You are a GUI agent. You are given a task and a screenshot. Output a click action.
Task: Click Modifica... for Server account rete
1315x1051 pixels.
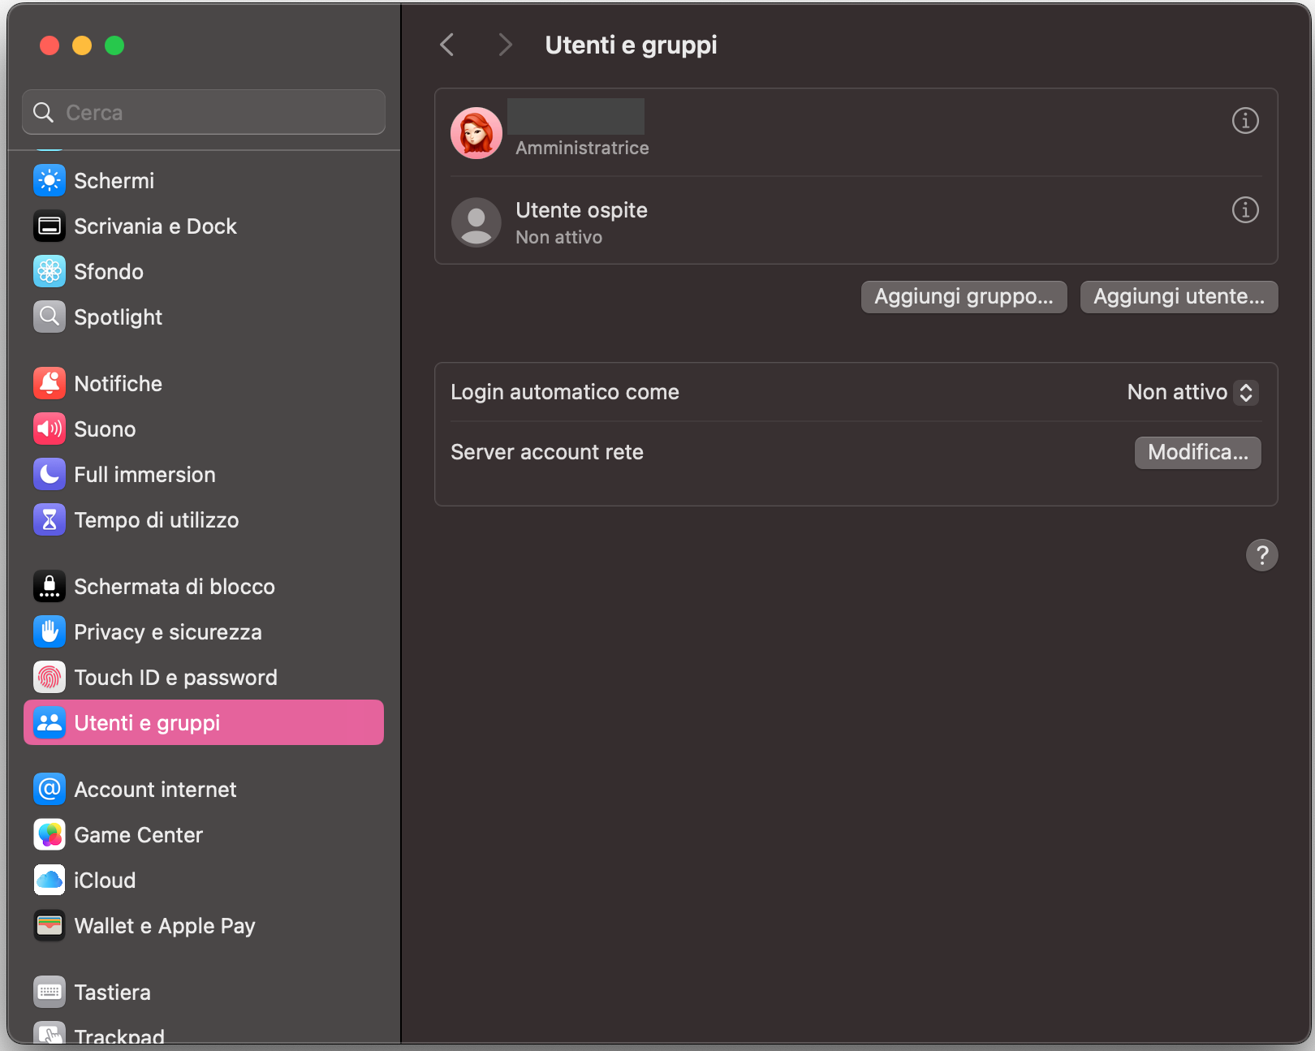point(1198,452)
